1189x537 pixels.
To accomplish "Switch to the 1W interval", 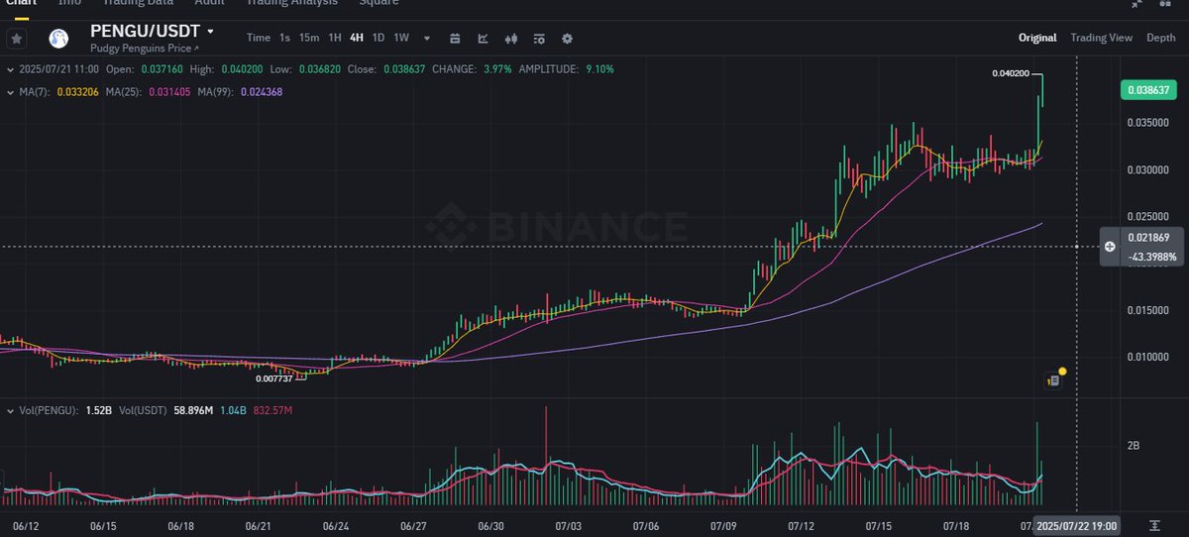I will pyautogui.click(x=401, y=38).
